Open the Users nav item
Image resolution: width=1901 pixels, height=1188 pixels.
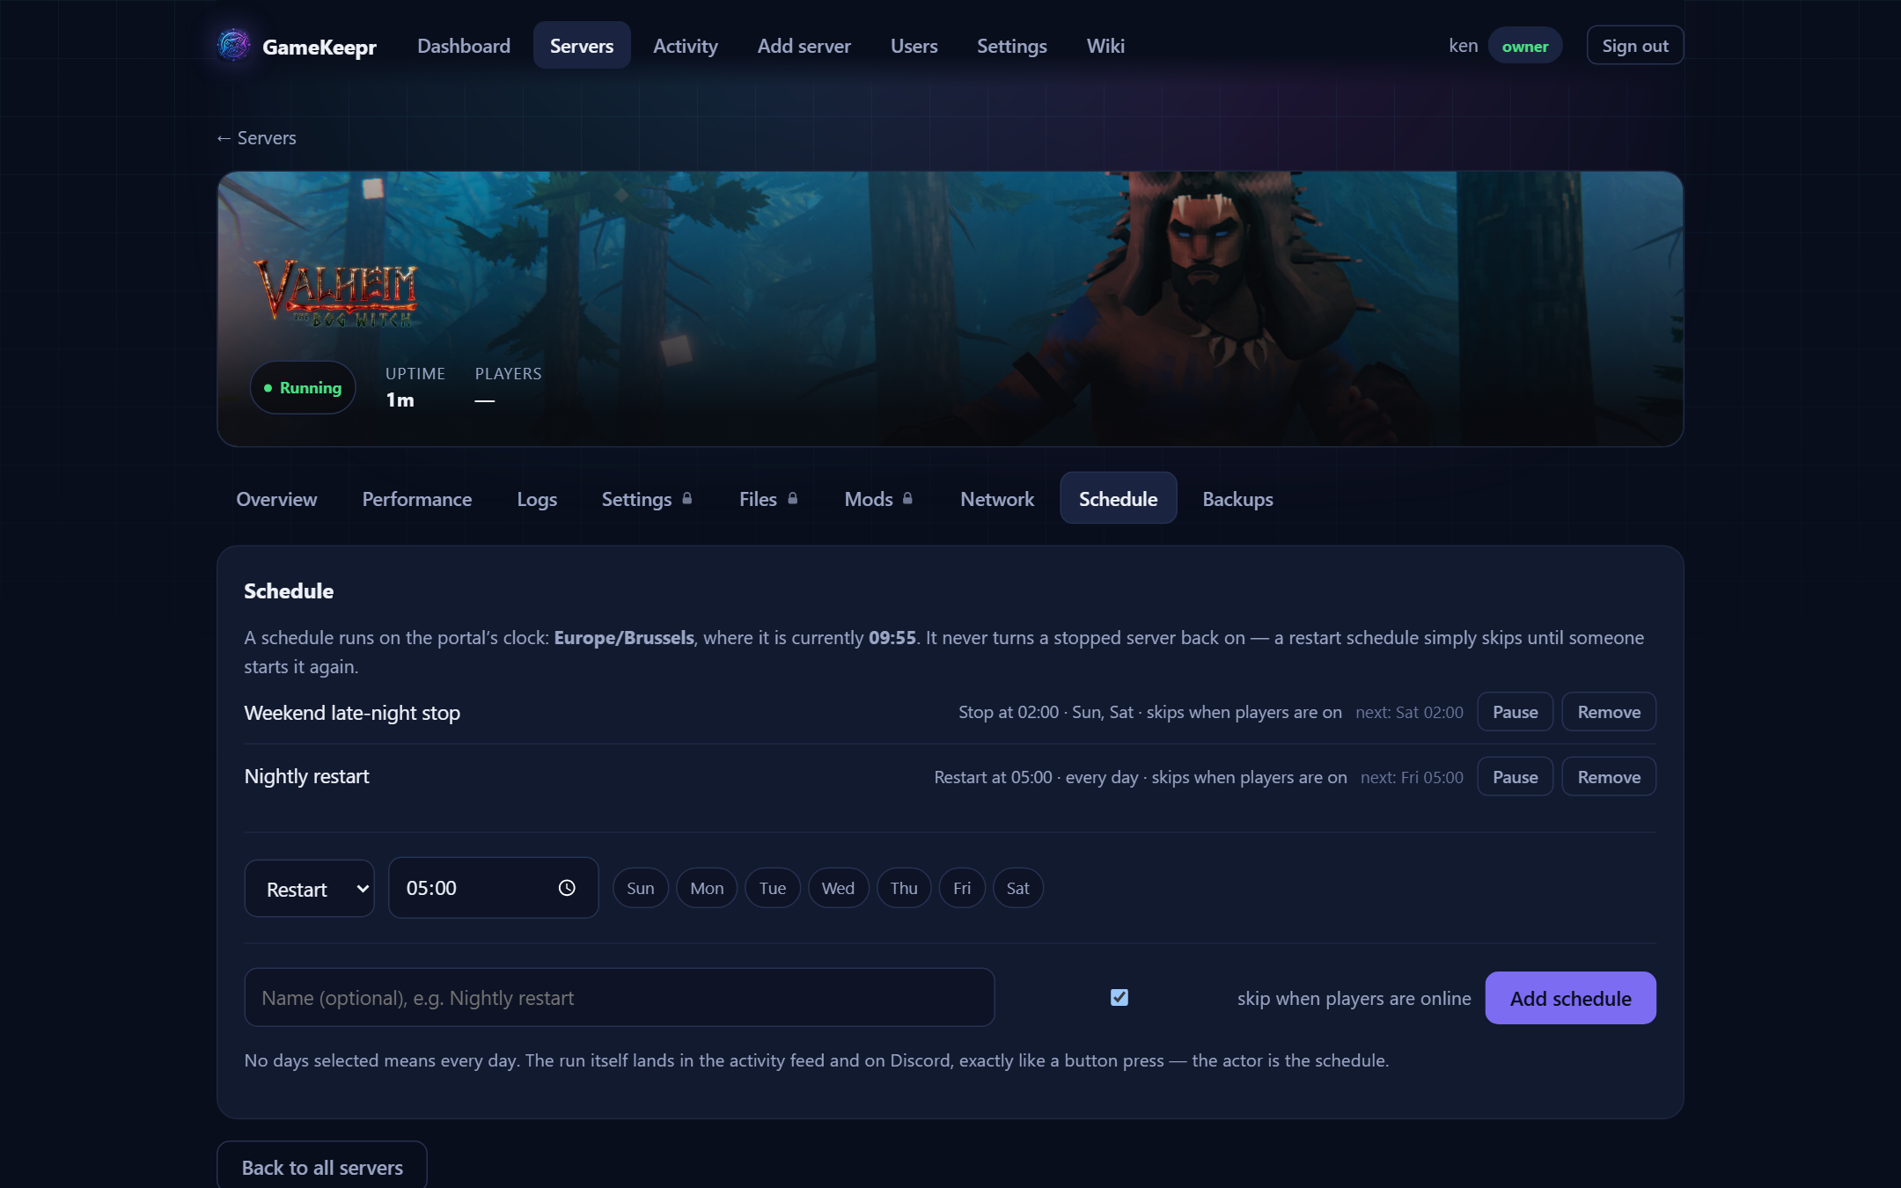[x=914, y=46]
